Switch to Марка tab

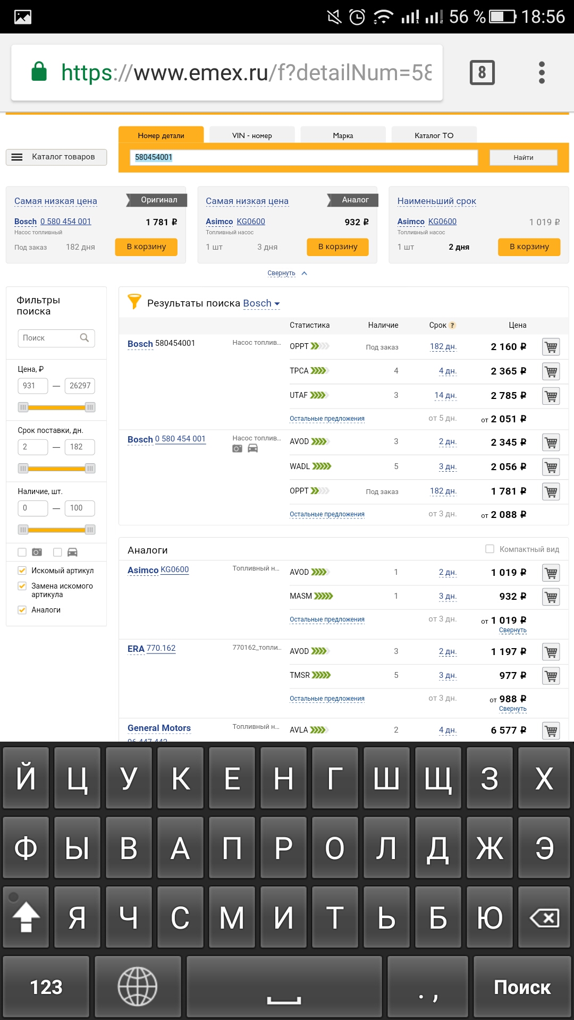343,135
